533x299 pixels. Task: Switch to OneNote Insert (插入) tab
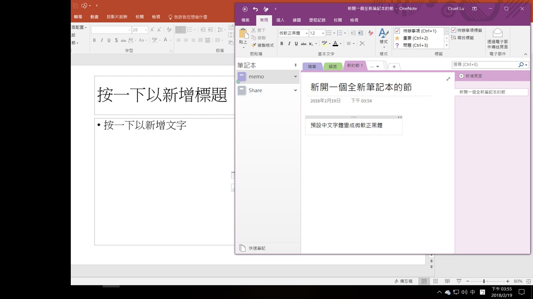(x=280, y=20)
